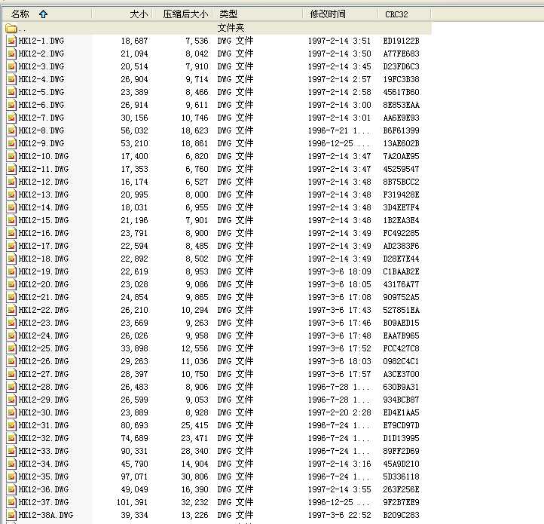Click the HK12-37.DWG file icon

click(11, 502)
